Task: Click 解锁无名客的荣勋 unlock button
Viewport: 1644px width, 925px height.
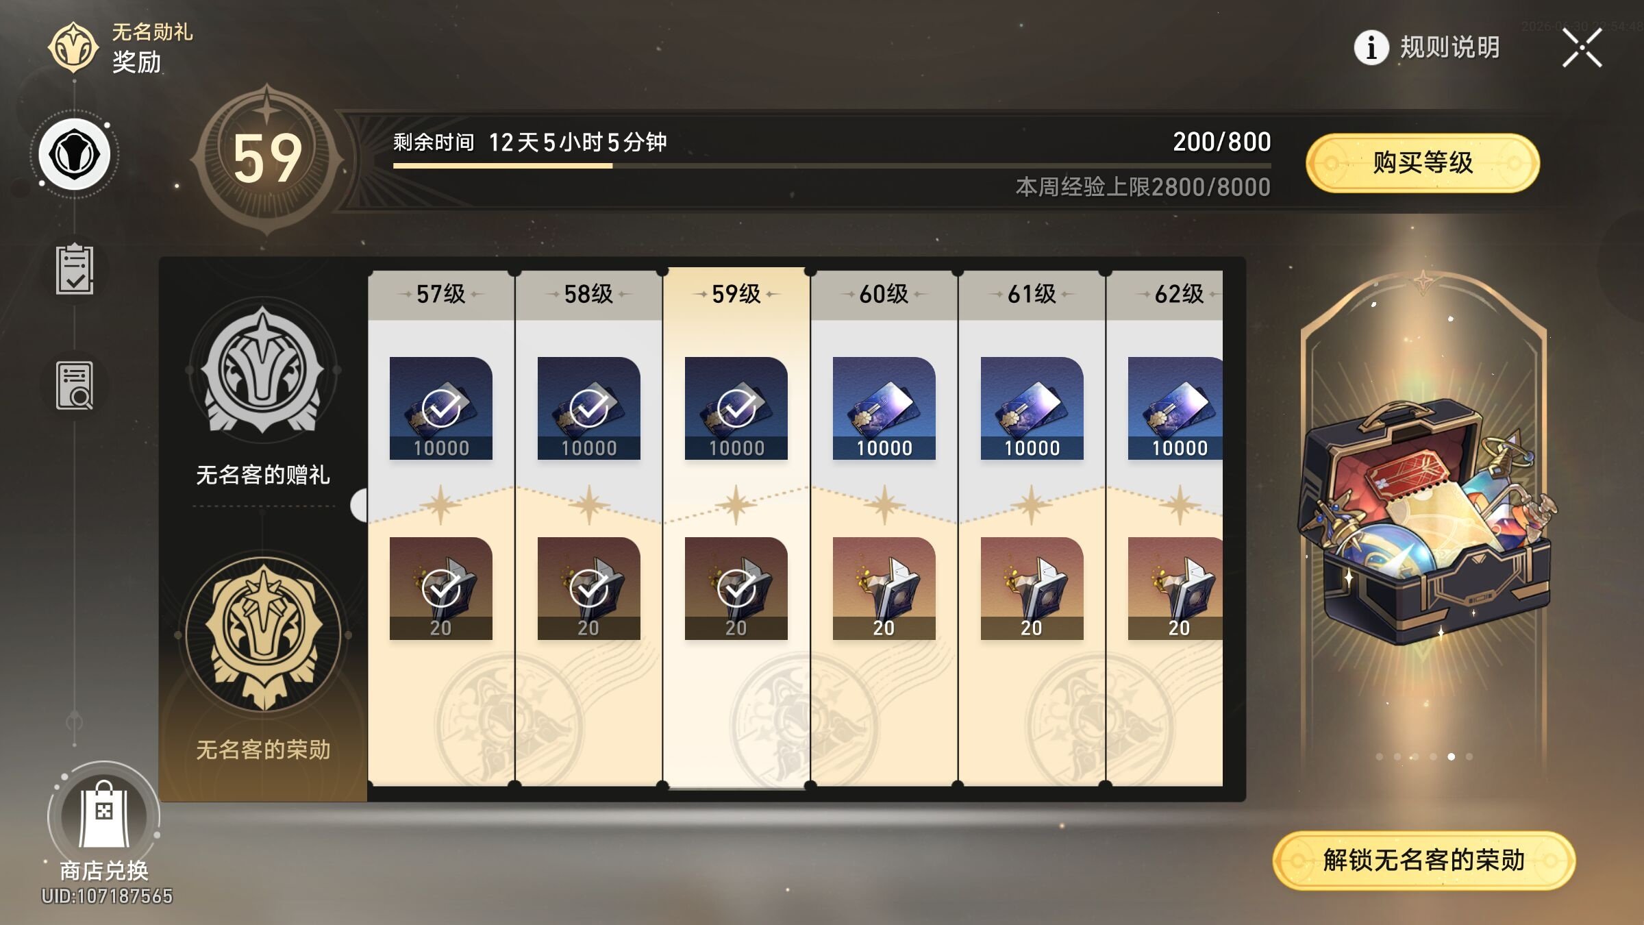Action: [x=1423, y=861]
